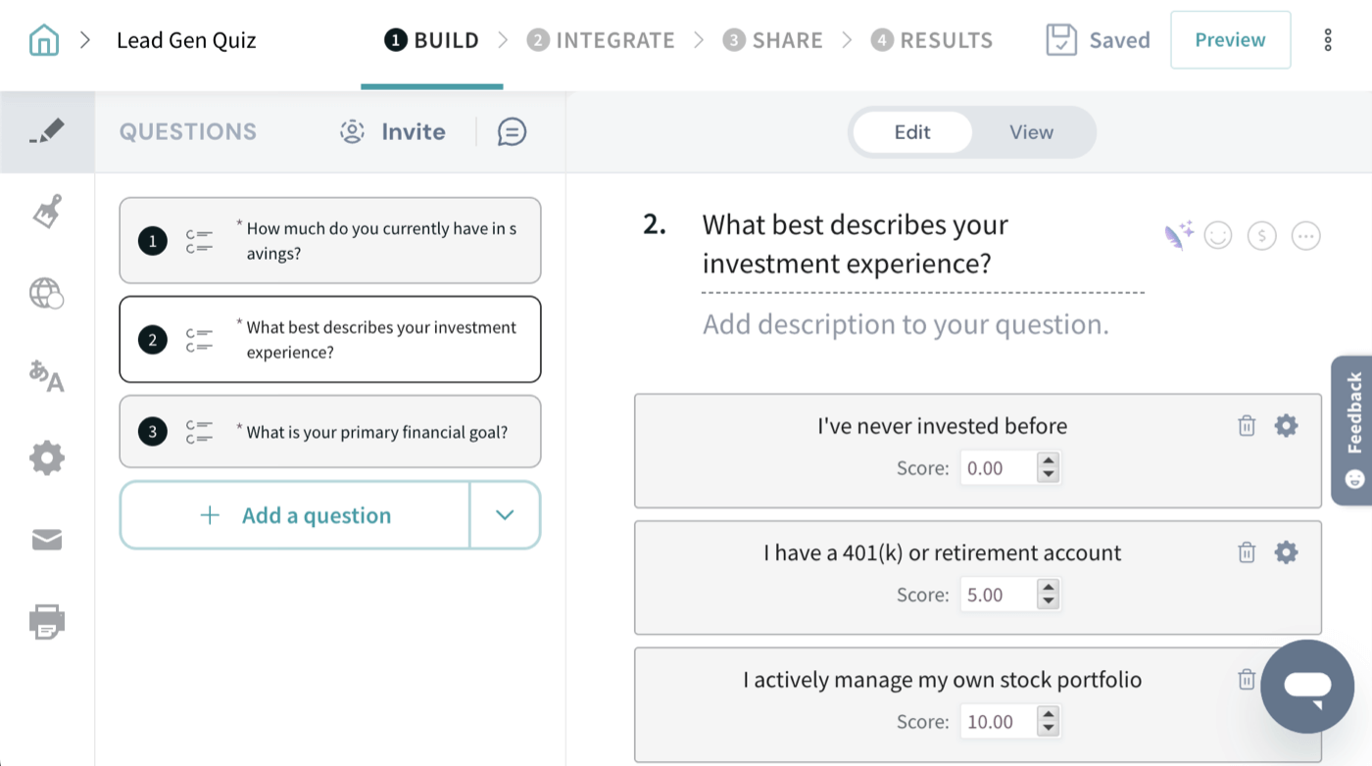Open the SHARE step tab

coord(773,40)
